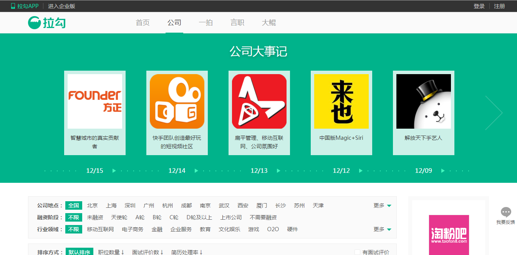The height and width of the screenshot is (255, 517).
Task: Click 进入企业版 in top bar
Action: click(61, 6)
